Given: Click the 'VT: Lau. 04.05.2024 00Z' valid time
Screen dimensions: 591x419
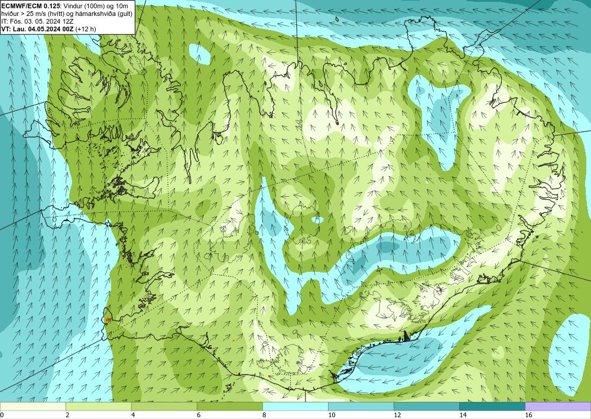Looking at the screenshot, I should pos(37,29).
